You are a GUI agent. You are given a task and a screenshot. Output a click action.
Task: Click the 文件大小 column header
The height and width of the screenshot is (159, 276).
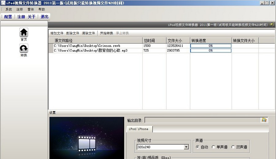tap(178, 41)
